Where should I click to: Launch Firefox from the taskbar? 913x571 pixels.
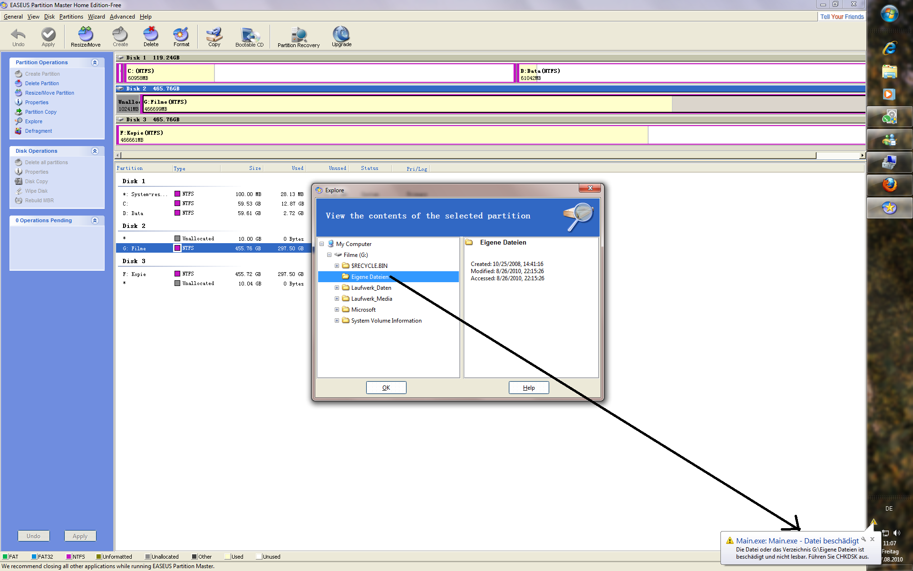coord(889,185)
